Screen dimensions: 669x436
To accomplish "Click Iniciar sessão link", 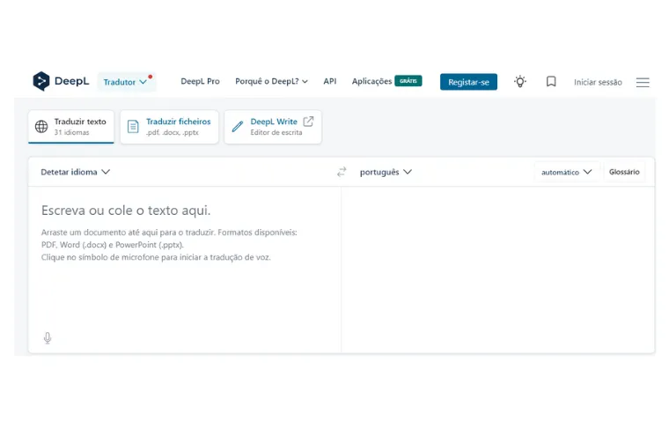I will click(x=598, y=82).
